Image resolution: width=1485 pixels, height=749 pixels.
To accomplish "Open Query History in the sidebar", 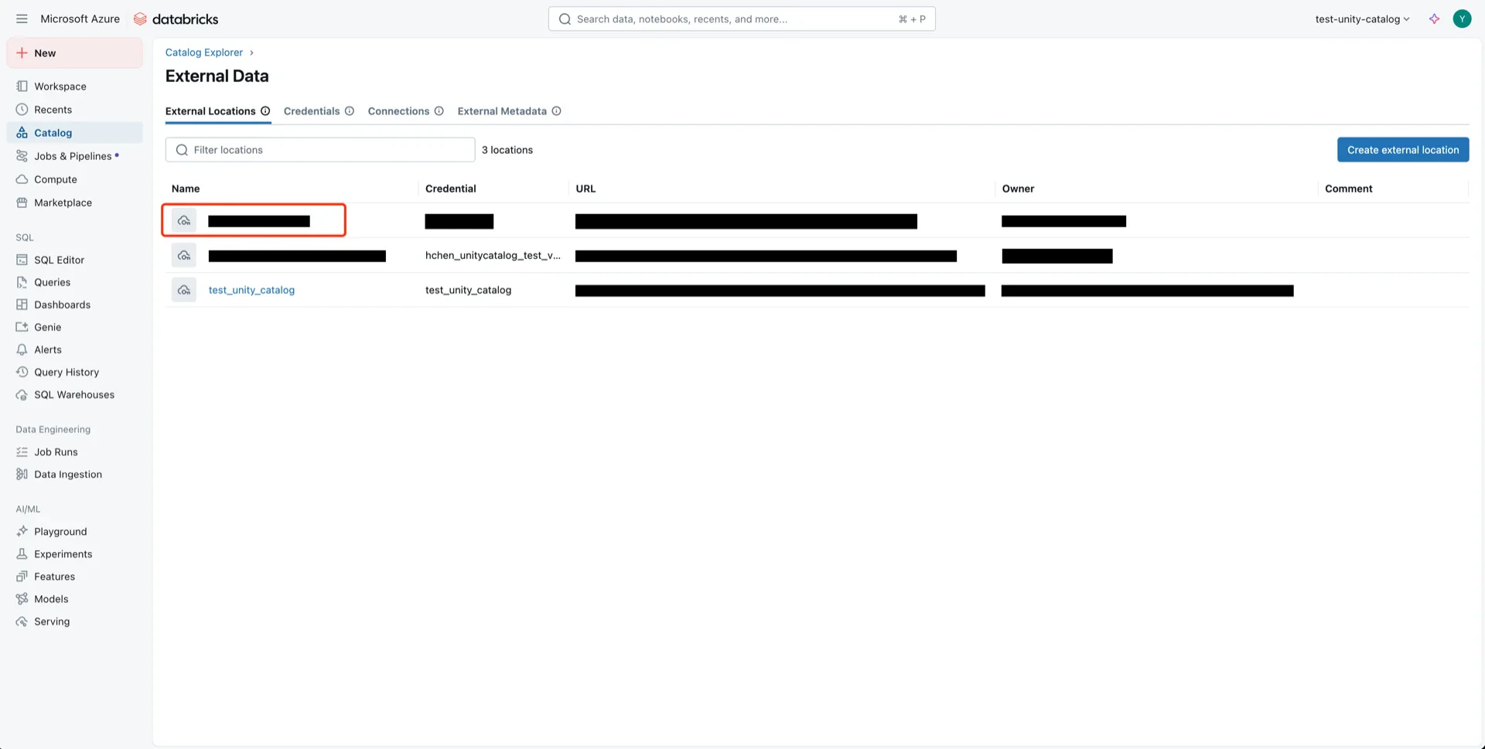I will click(74, 372).
